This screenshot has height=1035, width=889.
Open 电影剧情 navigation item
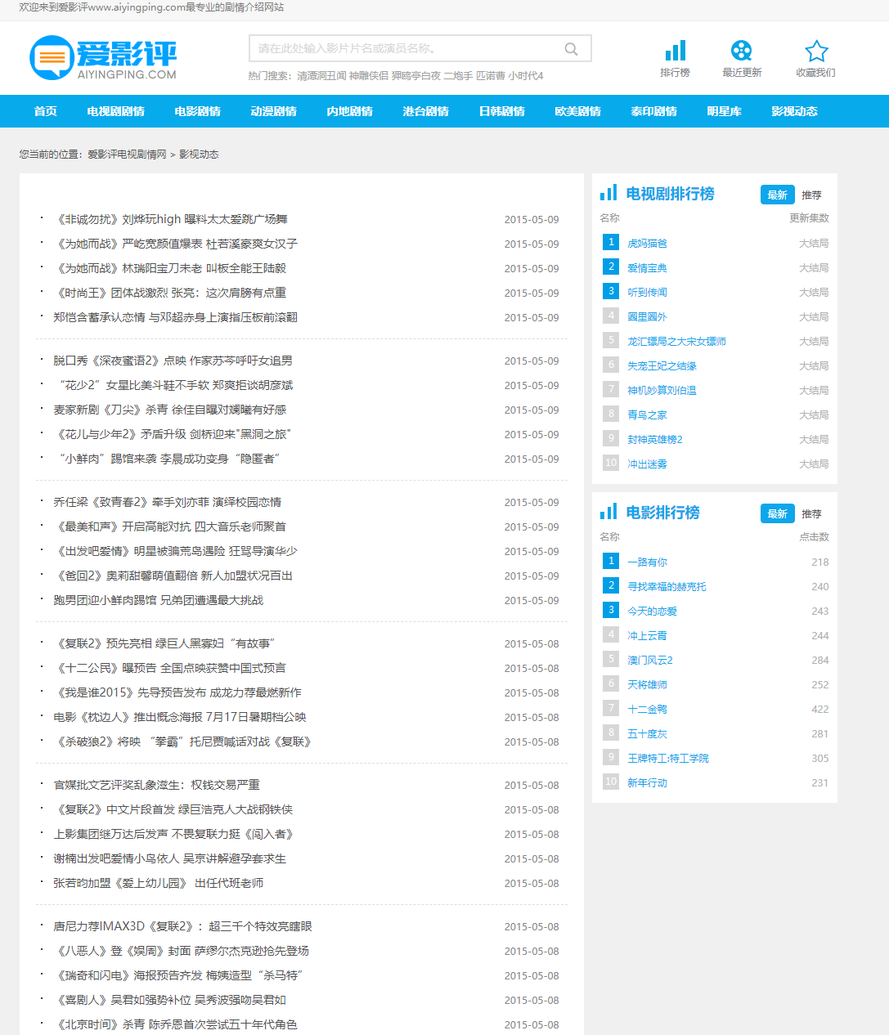(x=198, y=111)
